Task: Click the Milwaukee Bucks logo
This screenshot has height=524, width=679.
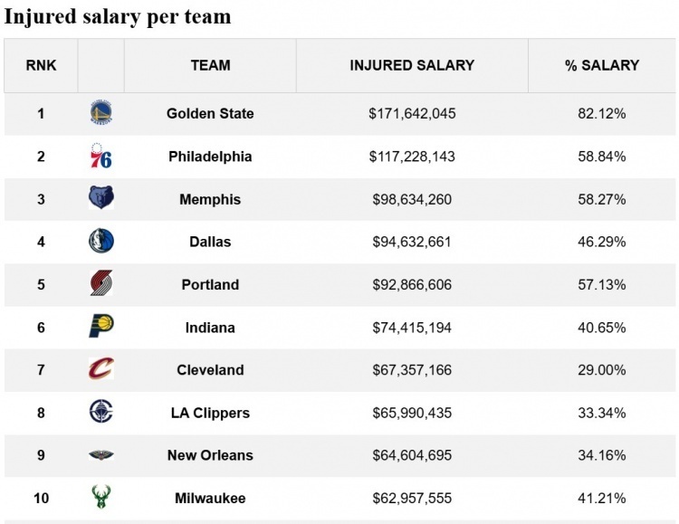Action: (x=101, y=498)
